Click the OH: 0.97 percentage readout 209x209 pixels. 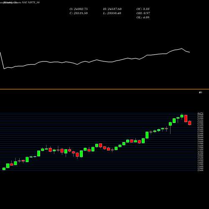[x=143, y=13]
